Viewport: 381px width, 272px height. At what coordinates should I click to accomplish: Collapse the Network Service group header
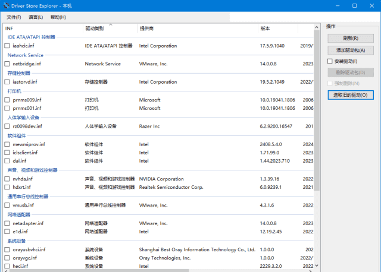[x=25, y=55]
